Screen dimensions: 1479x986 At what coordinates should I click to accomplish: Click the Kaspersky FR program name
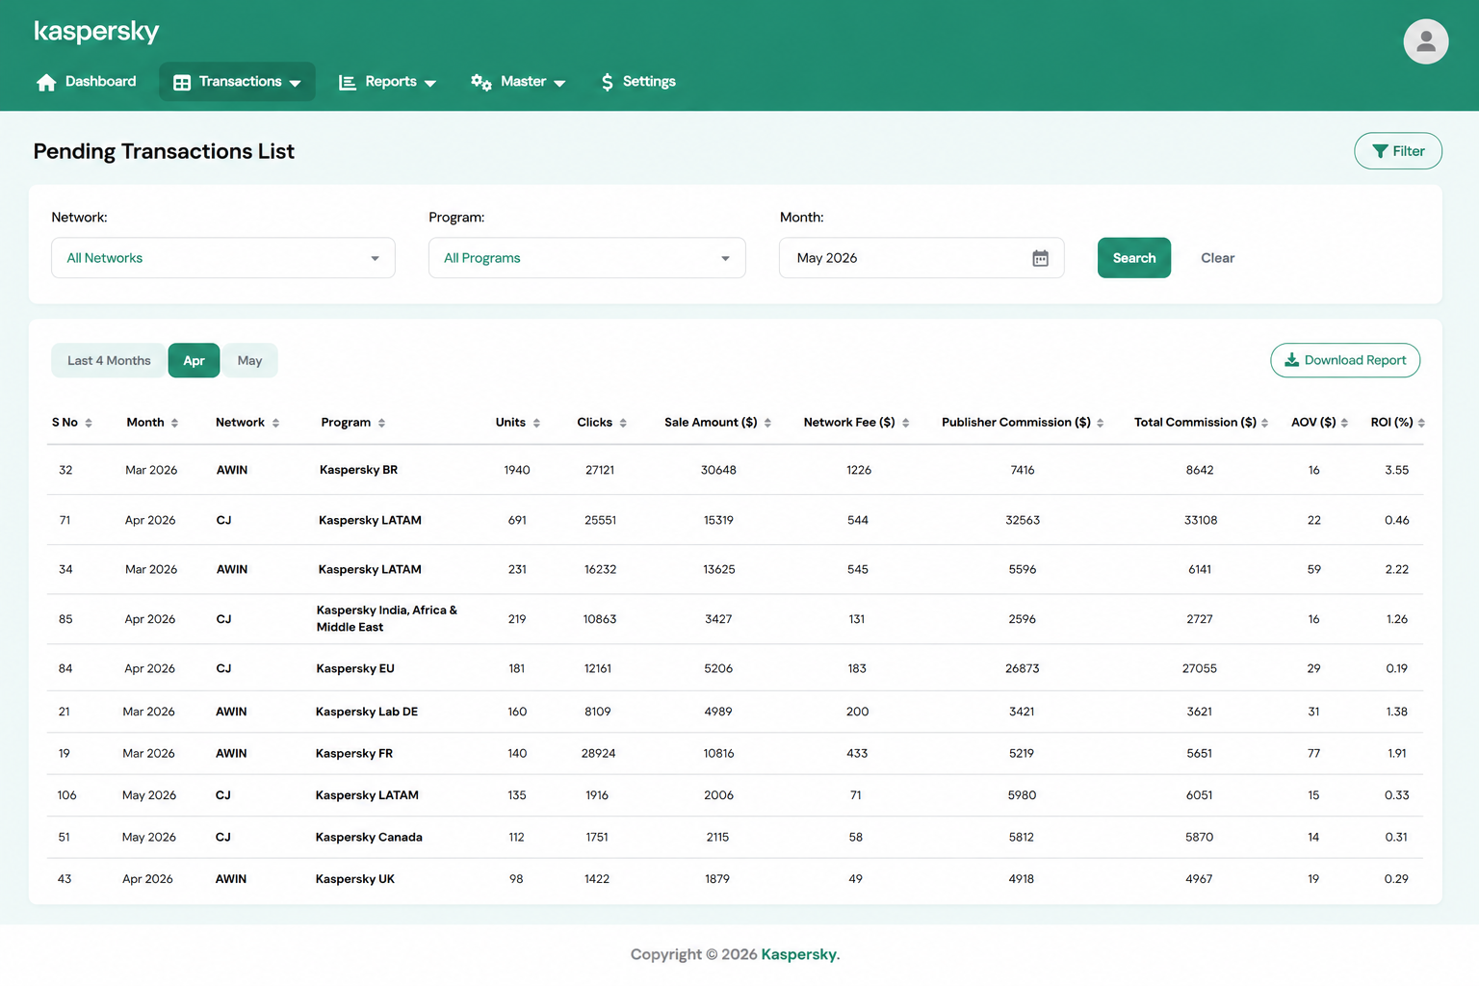coord(354,753)
